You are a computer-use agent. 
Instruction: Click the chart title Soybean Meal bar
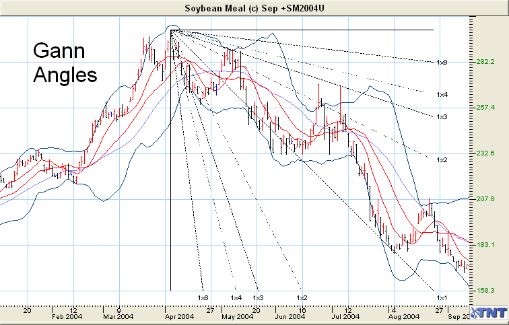(254, 7)
